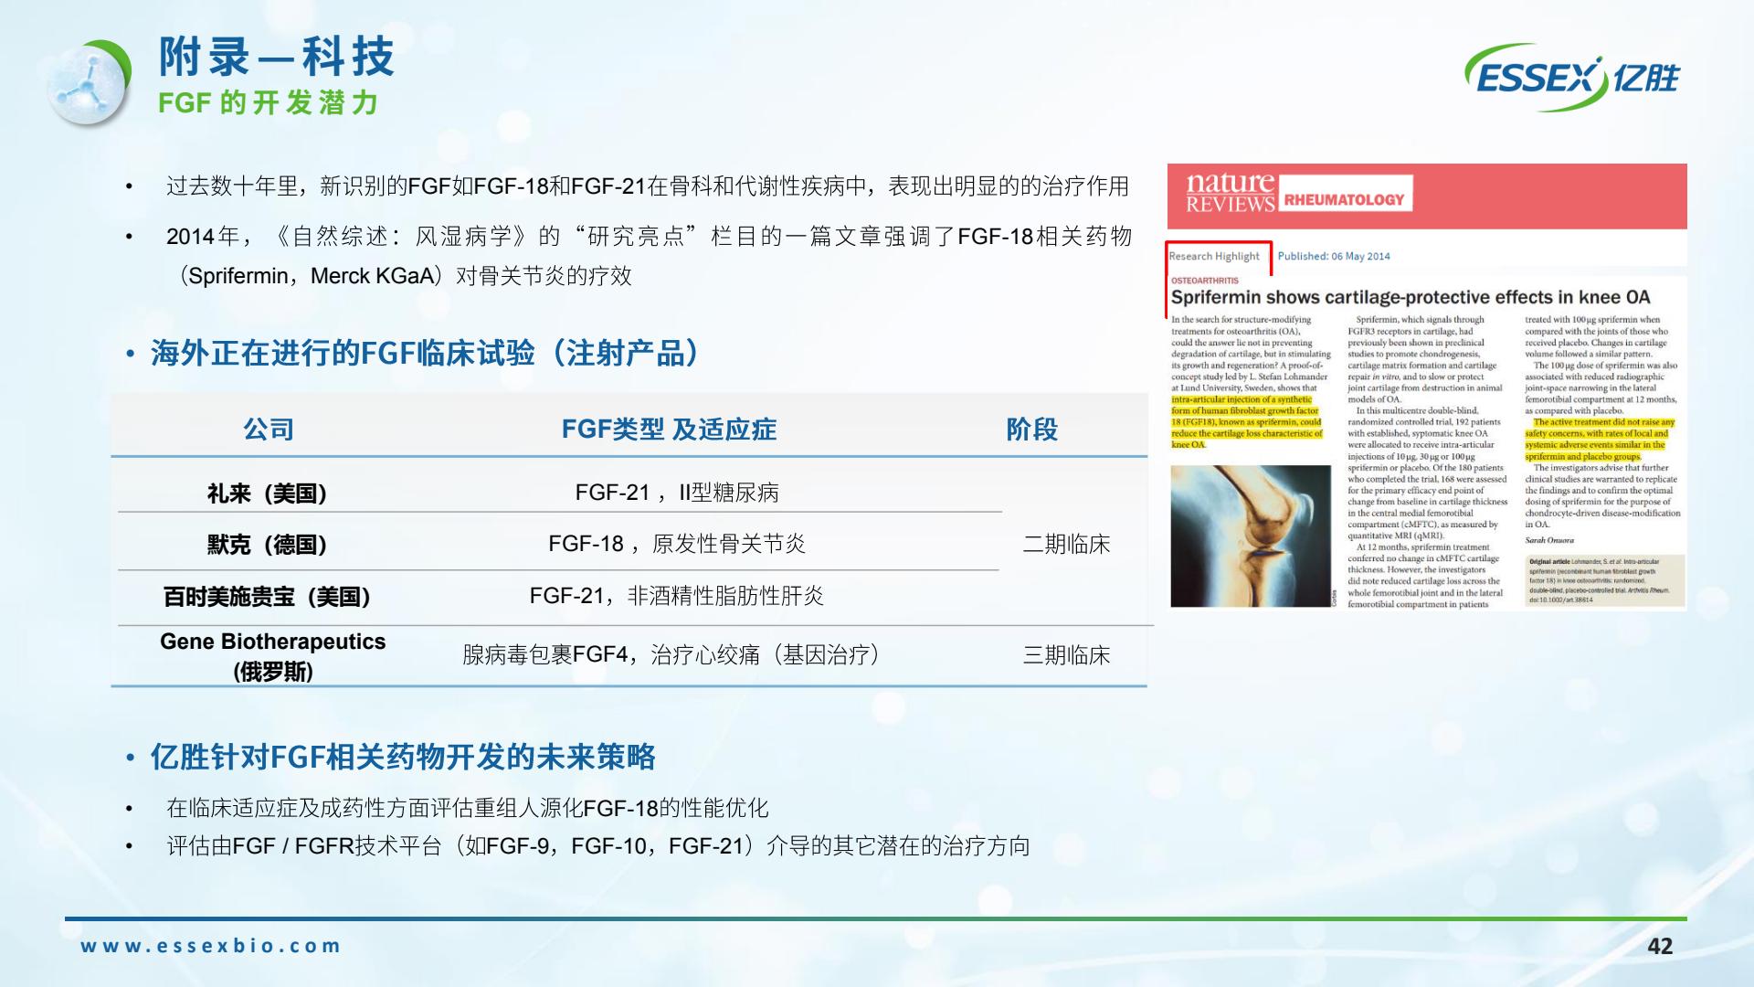Select the 礼来（美国） table cell
Image resolution: width=1754 pixels, height=987 pixels.
click(268, 493)
